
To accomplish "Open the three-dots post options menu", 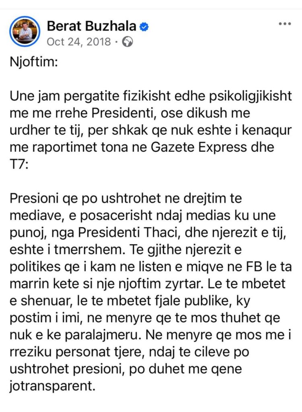I will pos(284,24).
